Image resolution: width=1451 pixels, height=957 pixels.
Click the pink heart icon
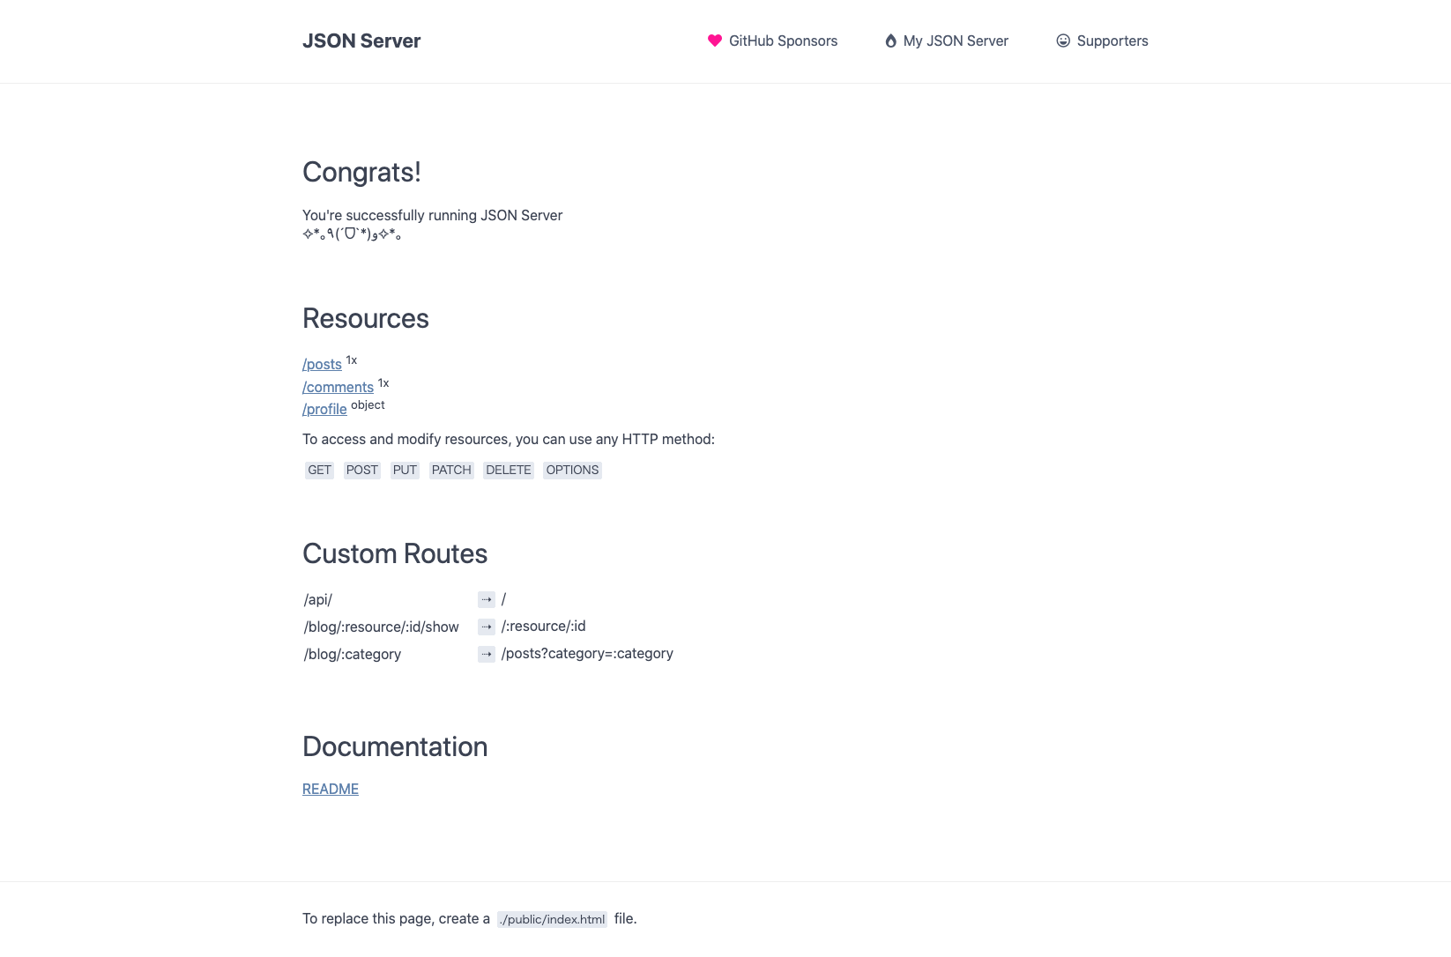pyautogui.click(x=715, y=41)
